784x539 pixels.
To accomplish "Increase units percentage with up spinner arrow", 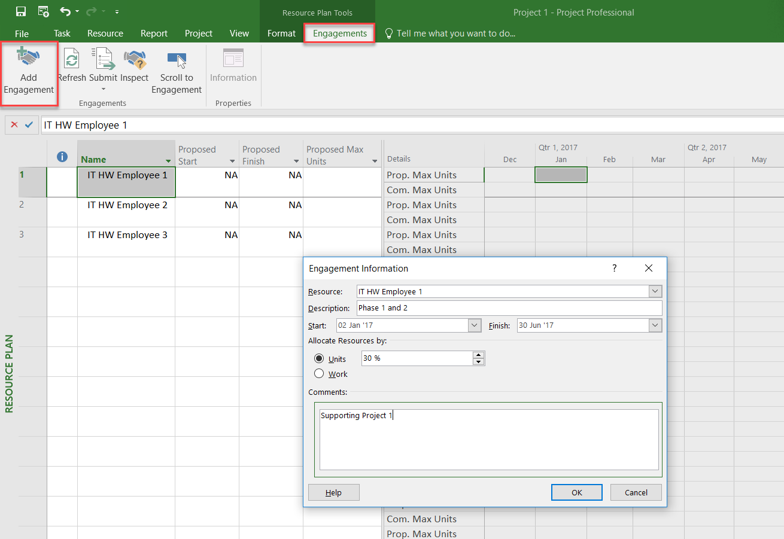I will click(478, 355).
